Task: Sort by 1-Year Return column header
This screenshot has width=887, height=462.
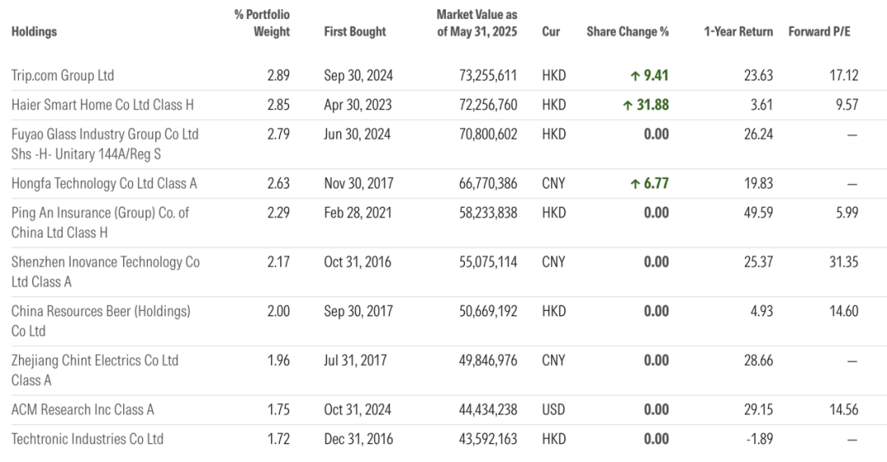Action: 738,32
